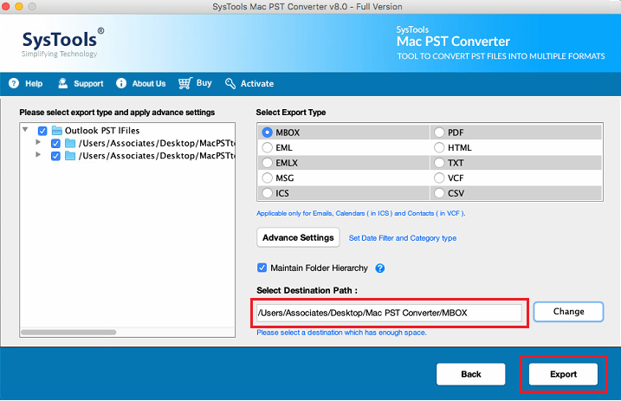
Task: Click the 'Select Destination Path :' label
Action: pos(307,290)
